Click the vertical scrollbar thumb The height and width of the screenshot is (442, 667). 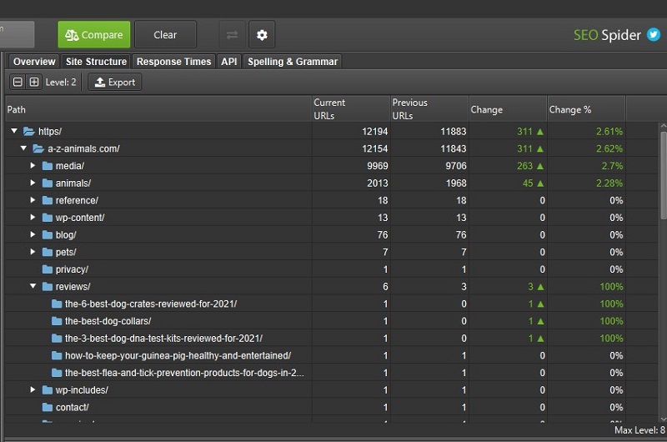pyautogui.click(x=663, y=175)
